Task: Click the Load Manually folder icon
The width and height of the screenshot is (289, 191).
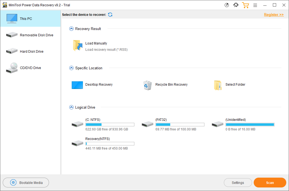Action: pyautogui.click(x=78, y=45)
